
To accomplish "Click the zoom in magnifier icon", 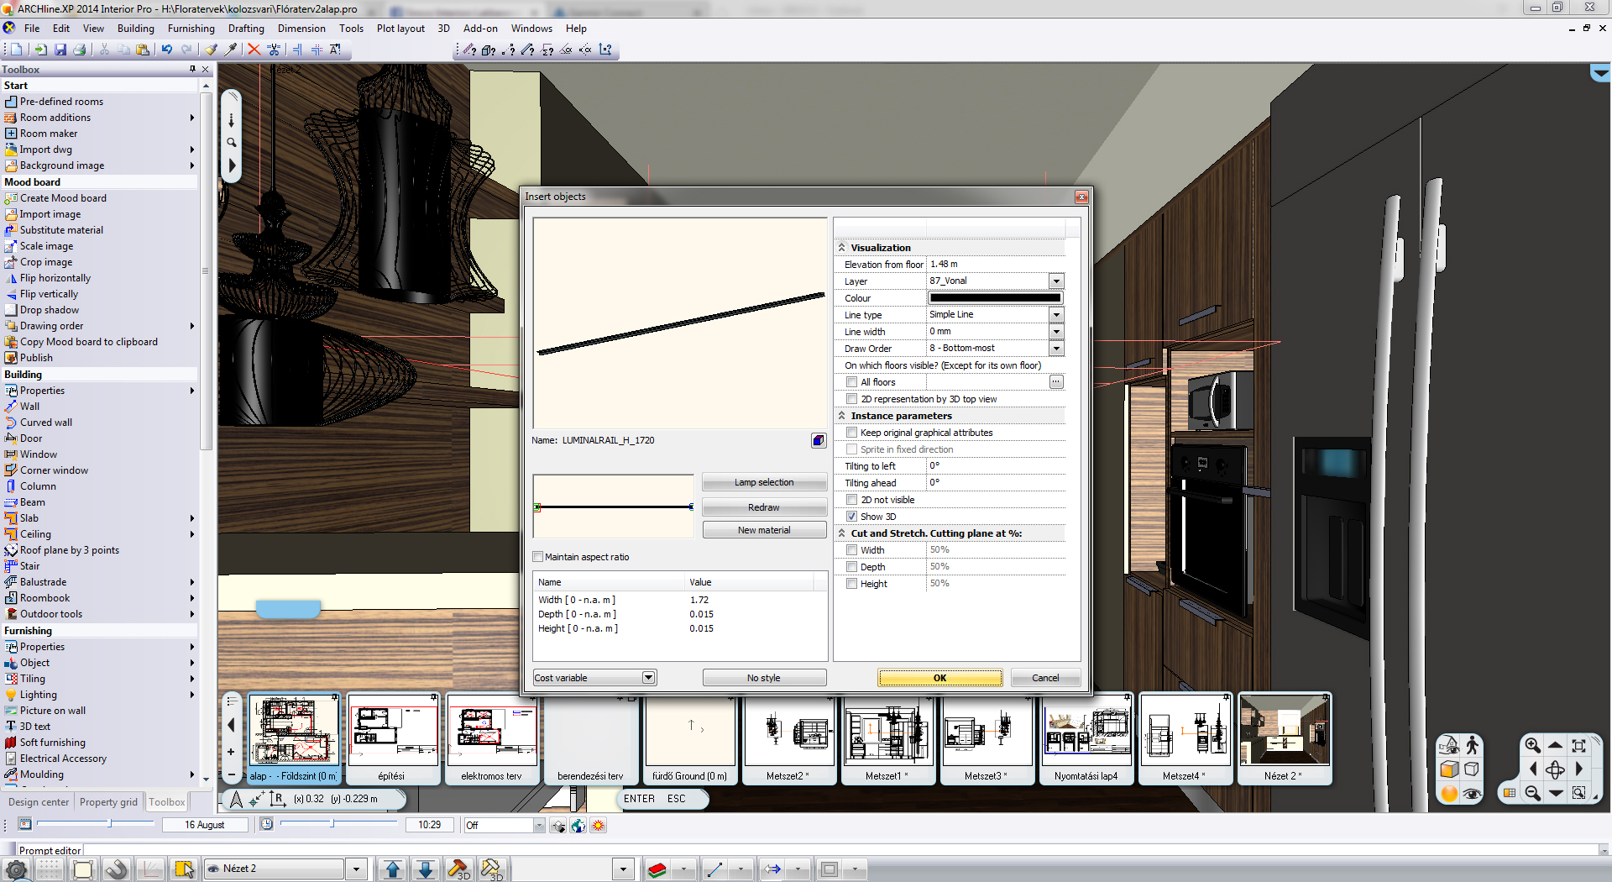I will tap(1532, 745).
